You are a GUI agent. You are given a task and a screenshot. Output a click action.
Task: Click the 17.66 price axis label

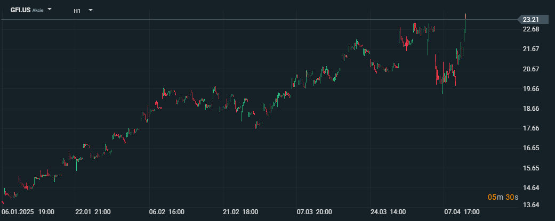tap(530, 128)
